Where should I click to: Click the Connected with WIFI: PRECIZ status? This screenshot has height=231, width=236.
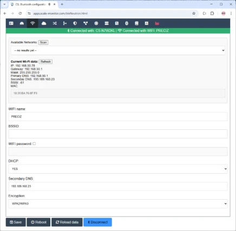[143, 31]
